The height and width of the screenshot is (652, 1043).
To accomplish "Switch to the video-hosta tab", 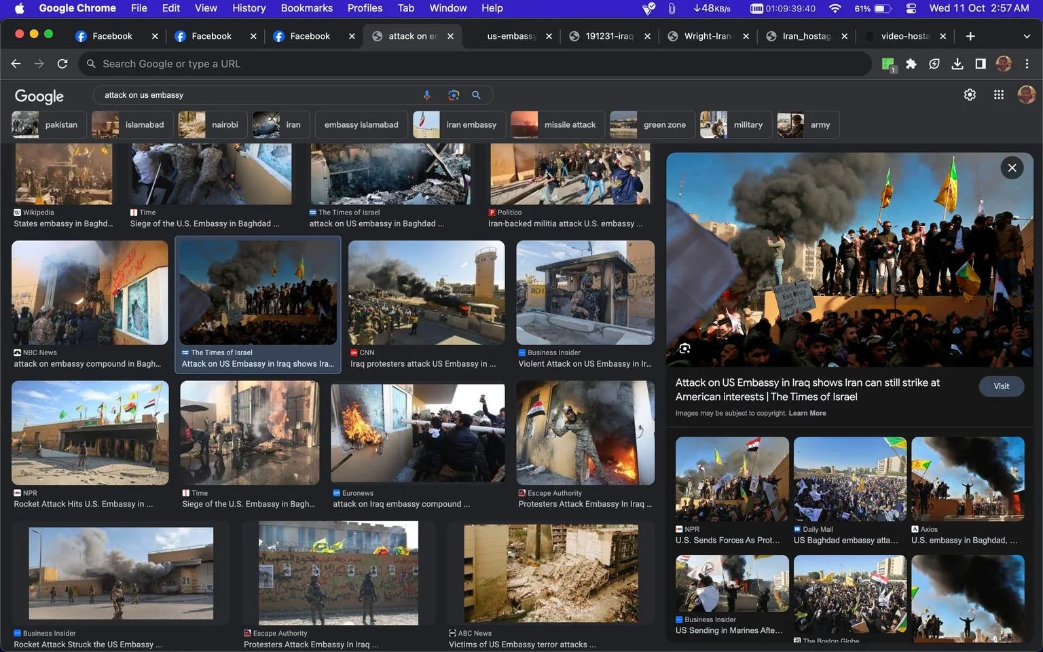I will coord(904,36).
